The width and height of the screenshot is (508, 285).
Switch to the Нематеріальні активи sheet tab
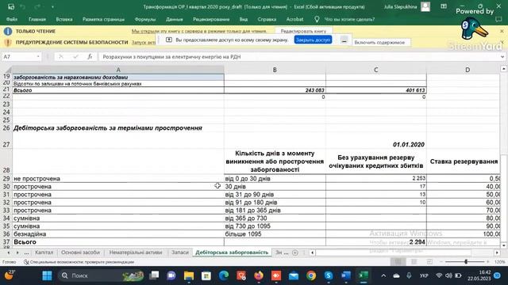[x=136, y=253]
